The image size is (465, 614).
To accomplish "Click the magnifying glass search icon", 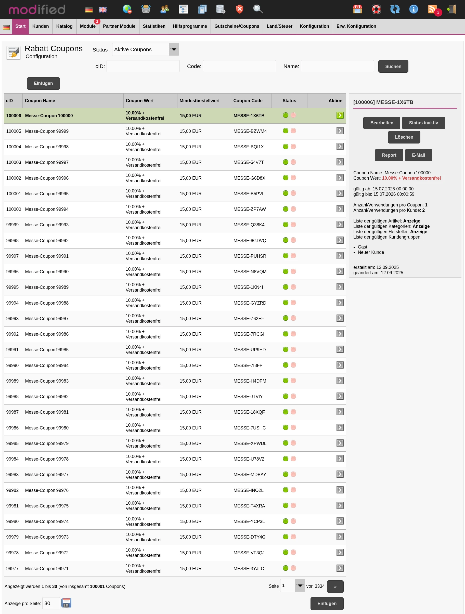I will coord(258,9).
